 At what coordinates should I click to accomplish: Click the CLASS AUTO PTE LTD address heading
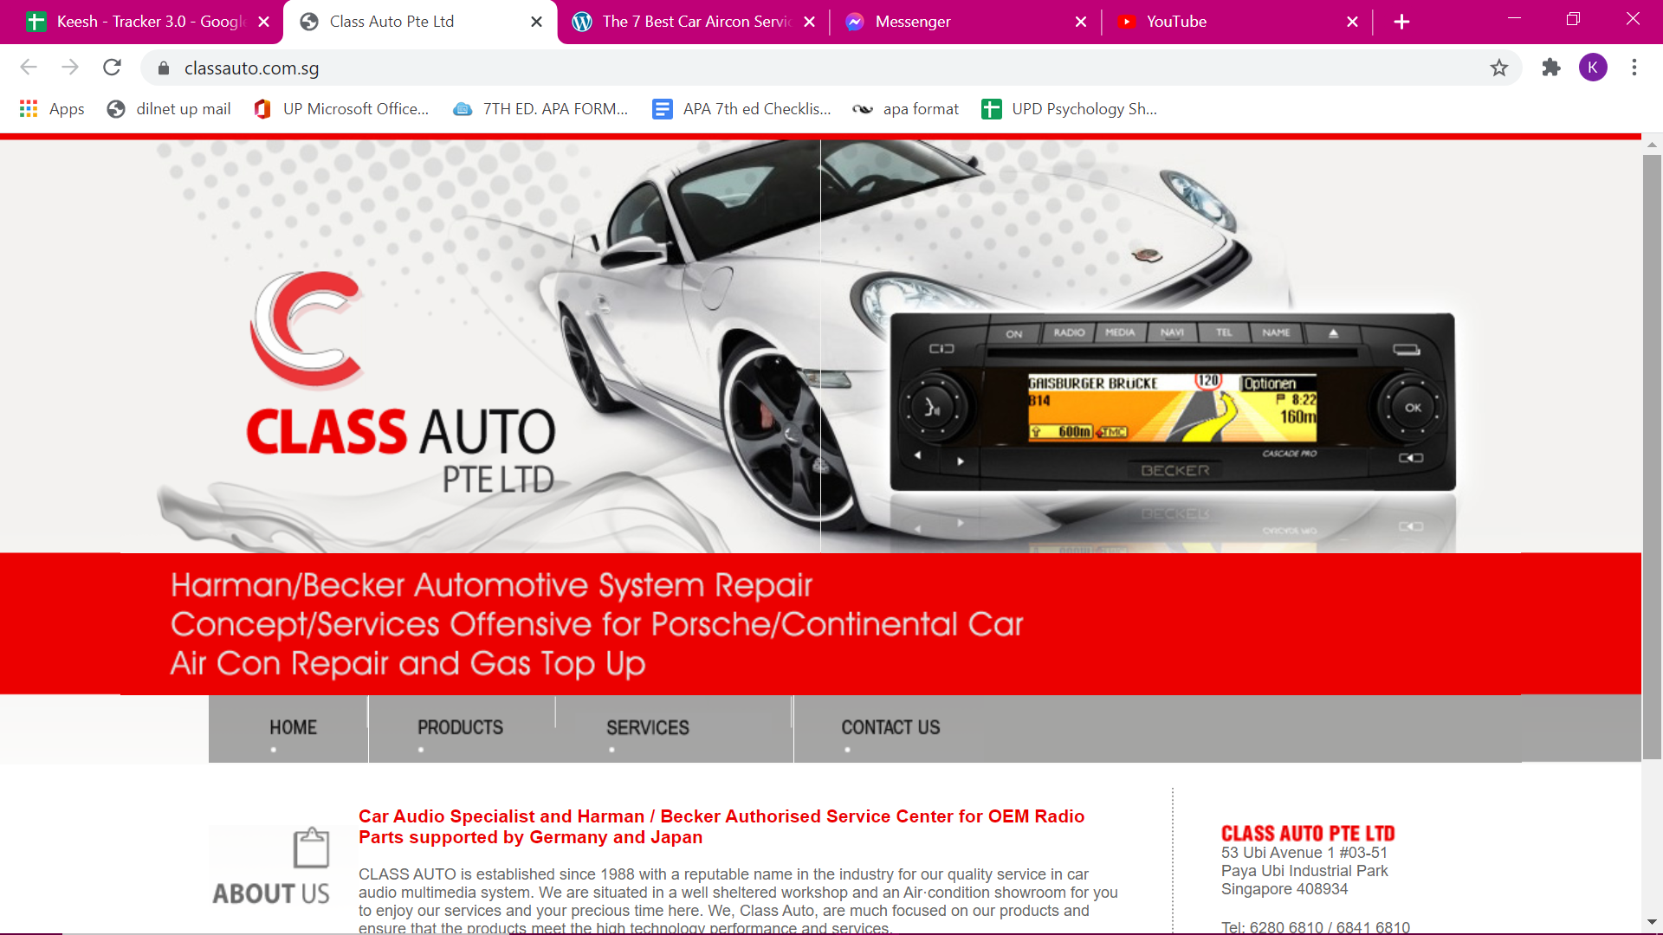click(1308, 834)
